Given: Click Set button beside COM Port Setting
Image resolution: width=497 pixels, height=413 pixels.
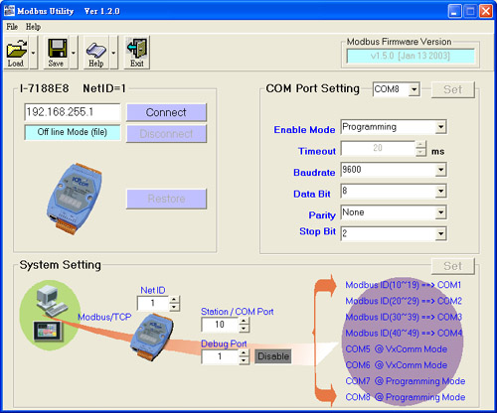Looking at the screenshot, I should pos(453,89).
